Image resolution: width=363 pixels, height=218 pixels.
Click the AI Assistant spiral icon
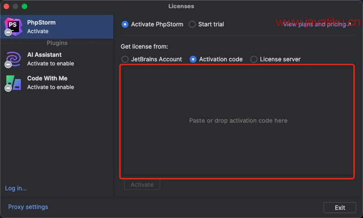13,59
